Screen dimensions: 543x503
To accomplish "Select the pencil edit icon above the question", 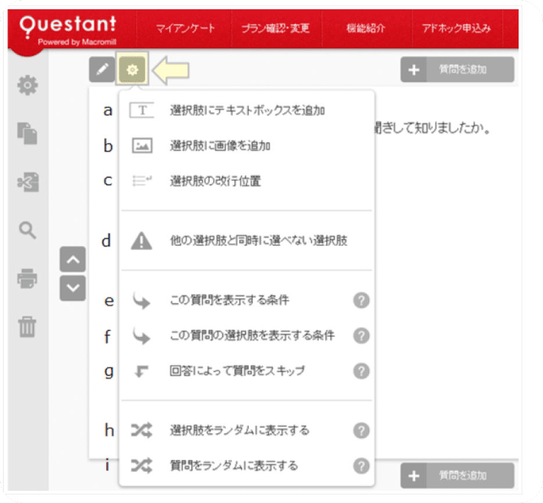I will pyautogui.click(x=102, y=69).
